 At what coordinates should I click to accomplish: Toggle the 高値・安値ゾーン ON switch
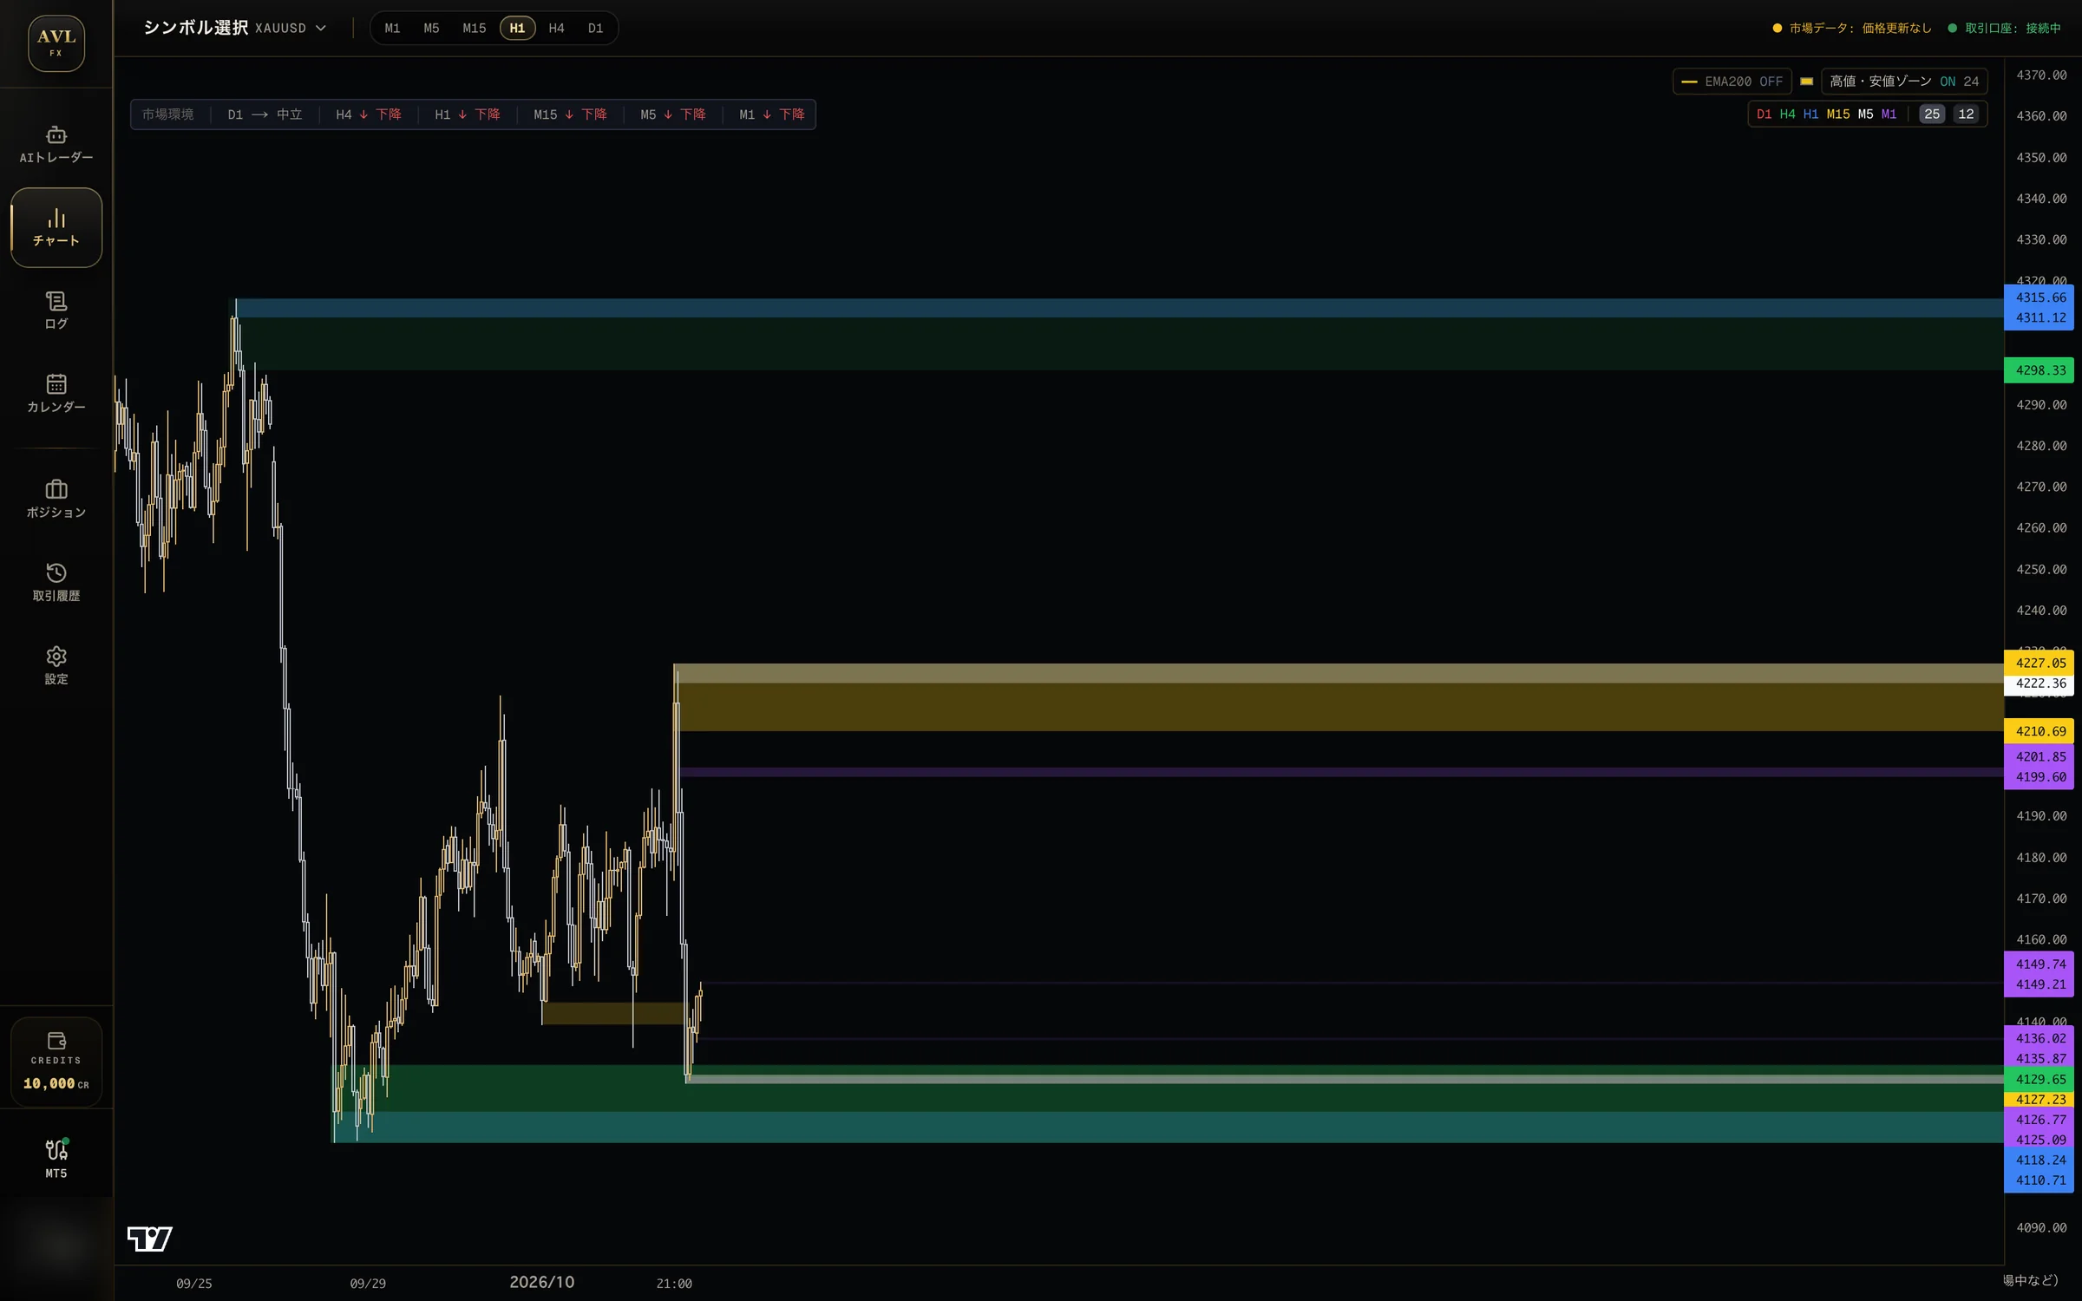[x=1904, y=82]
